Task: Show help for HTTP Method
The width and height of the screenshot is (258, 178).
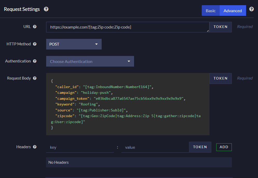Action: tap(34, 44)
